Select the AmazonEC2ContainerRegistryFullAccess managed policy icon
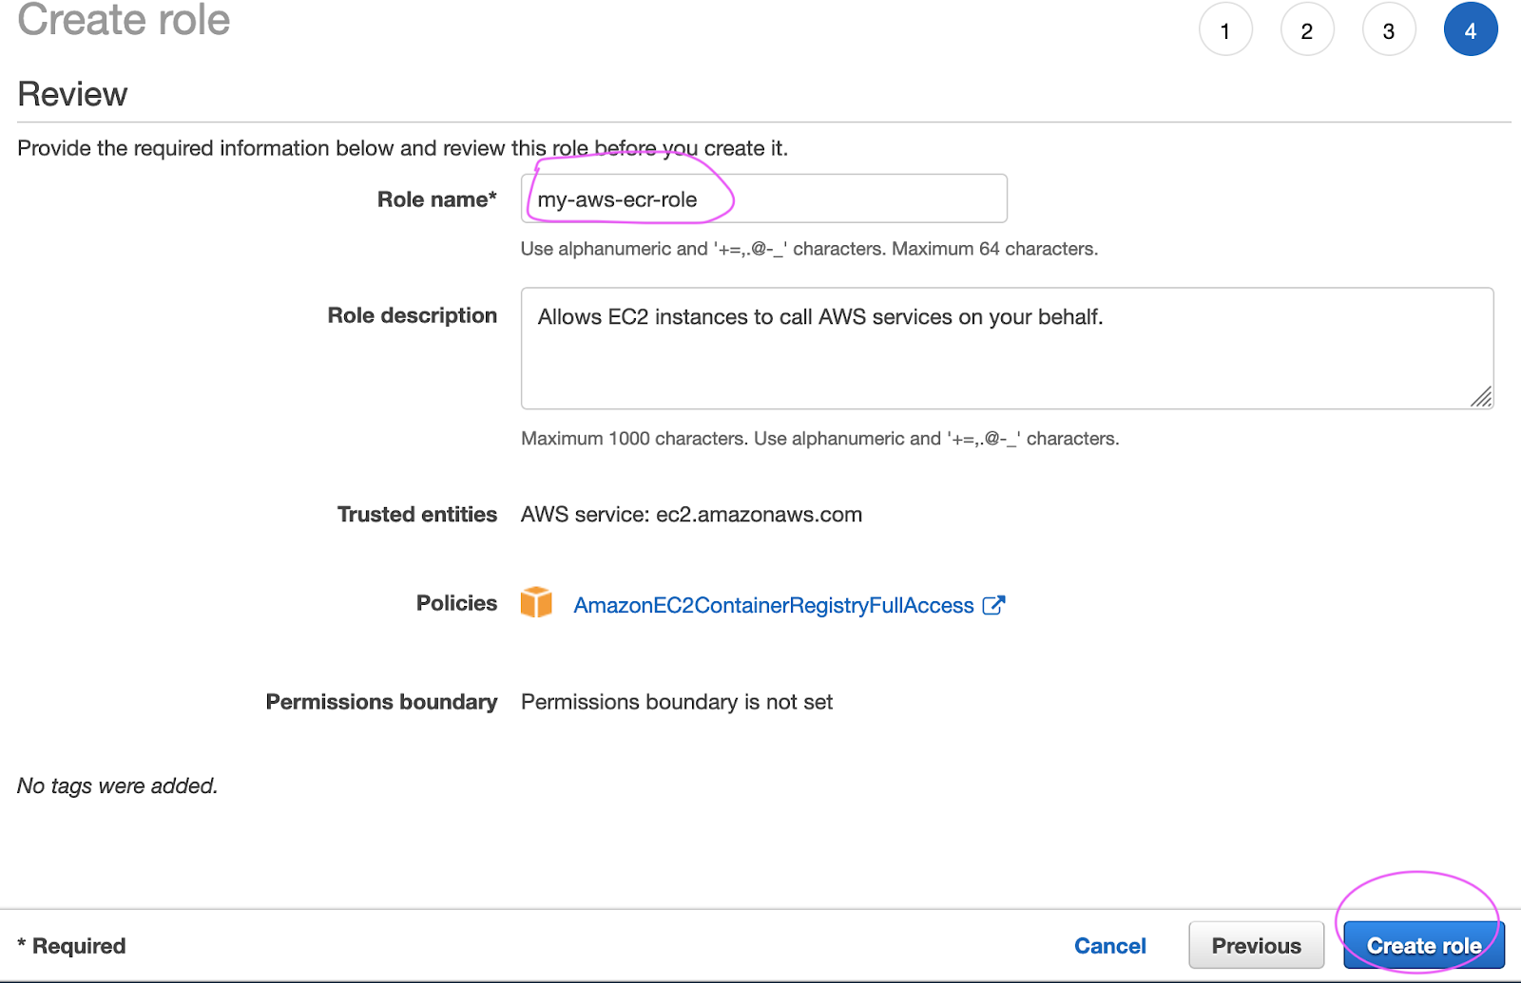1521x983 pixels. [537, 603]
